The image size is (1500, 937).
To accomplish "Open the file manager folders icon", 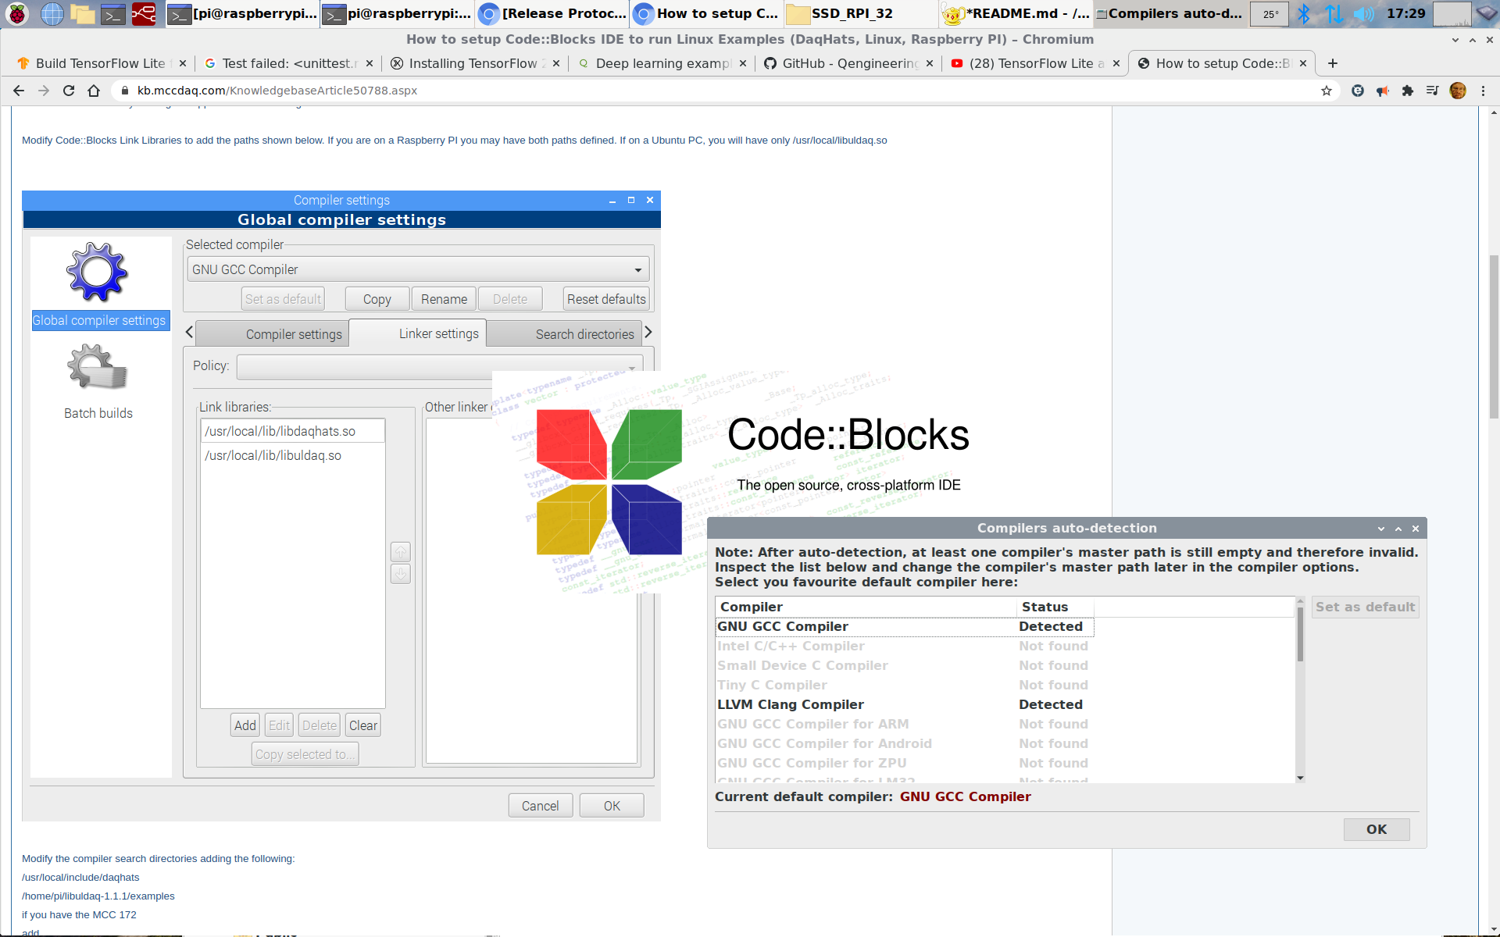I will (x=82, y=13).
